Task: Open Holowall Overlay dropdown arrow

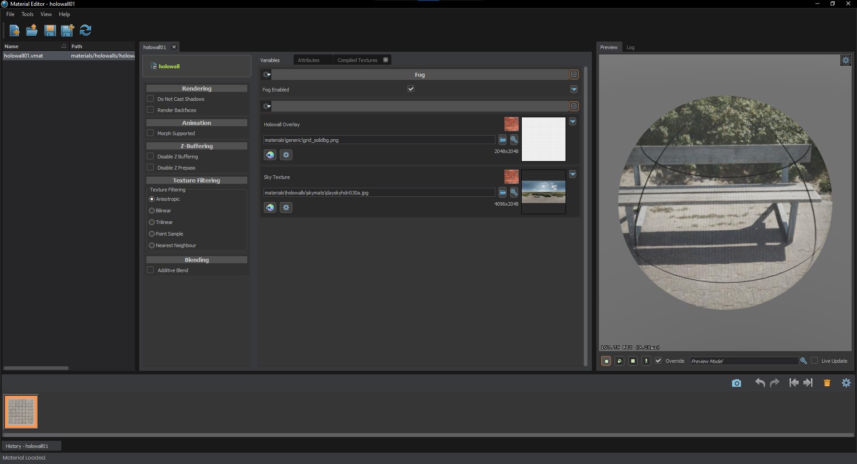Action: click(x=572, y=121)
